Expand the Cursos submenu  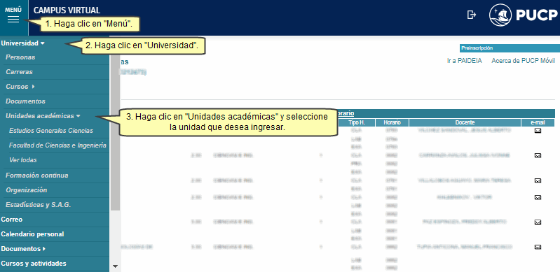pos(20,87)
